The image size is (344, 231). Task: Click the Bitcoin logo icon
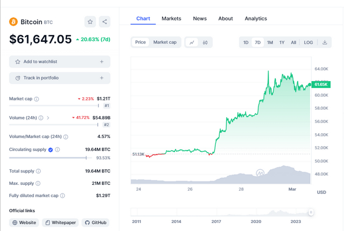pyautogui.click(x=13, y=21)
